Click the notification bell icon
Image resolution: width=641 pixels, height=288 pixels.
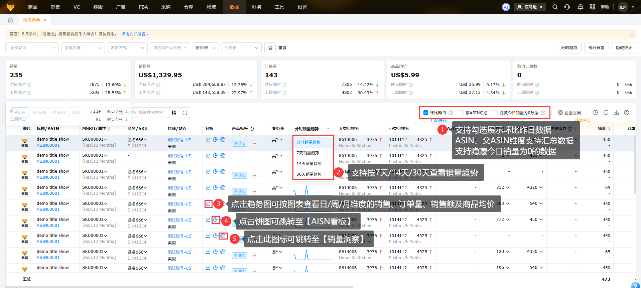(x=580, y=7)
